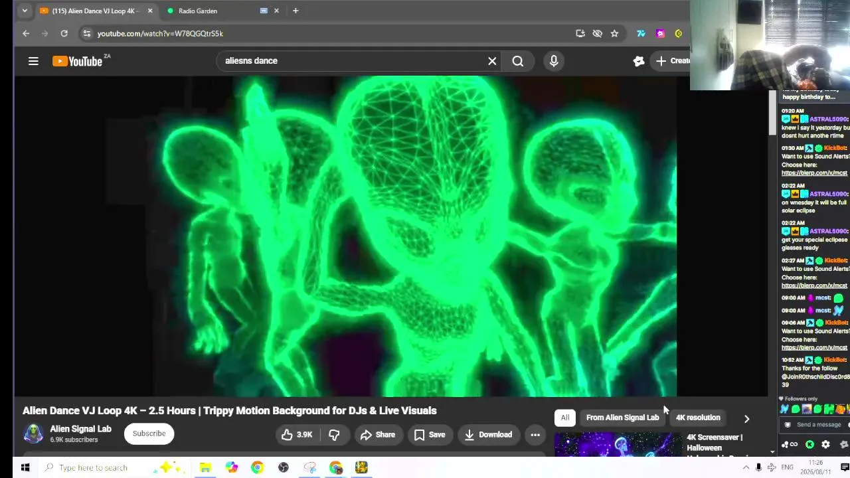Open the Alien Signal Lab channel name
The width and height of the screenshot is (850, 478).
80,429
